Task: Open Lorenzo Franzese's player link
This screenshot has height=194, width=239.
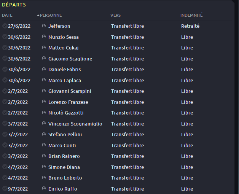Action: (x=68, y=102)
